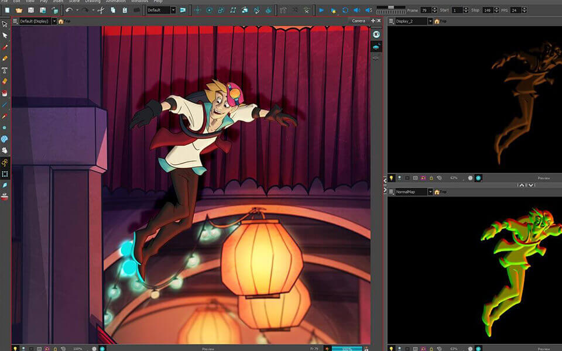Select the Dropper tool in left toolbar
The width and height of the screenshot is (562, 351).
pyautogui.click(x=5, y=116)
